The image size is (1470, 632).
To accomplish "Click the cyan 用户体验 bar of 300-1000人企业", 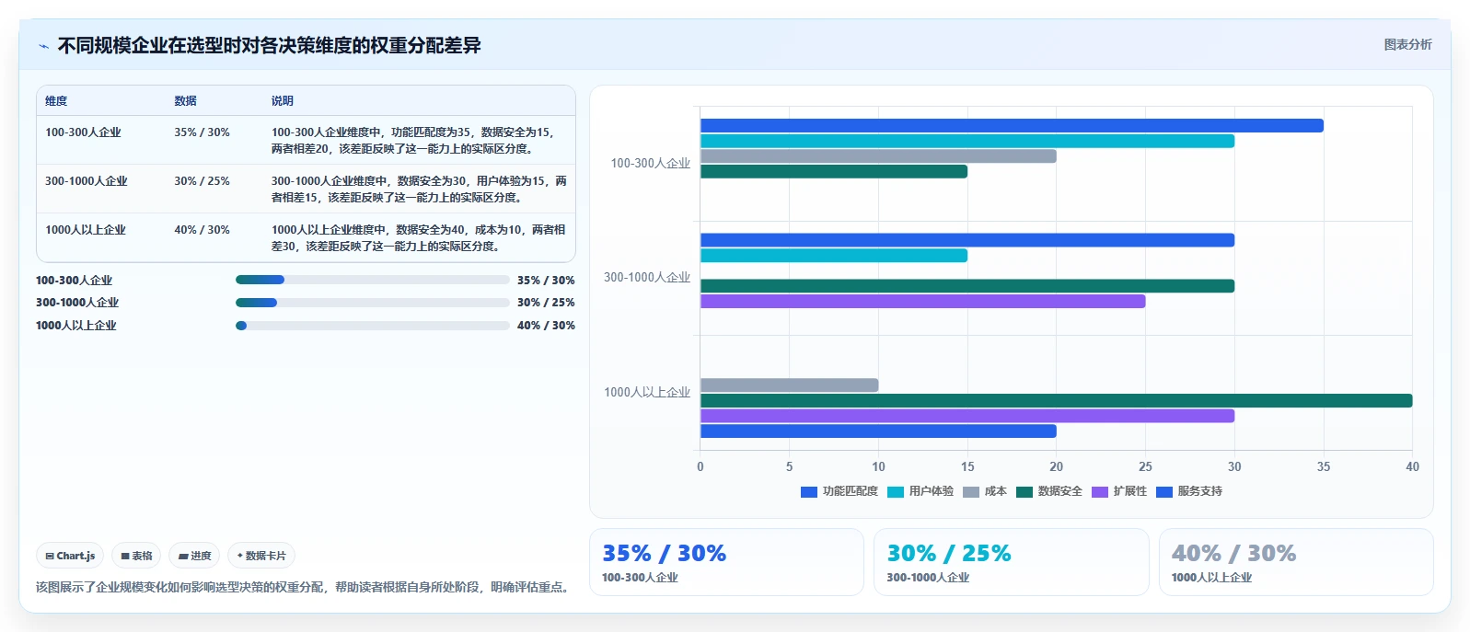I will point(834,256).
